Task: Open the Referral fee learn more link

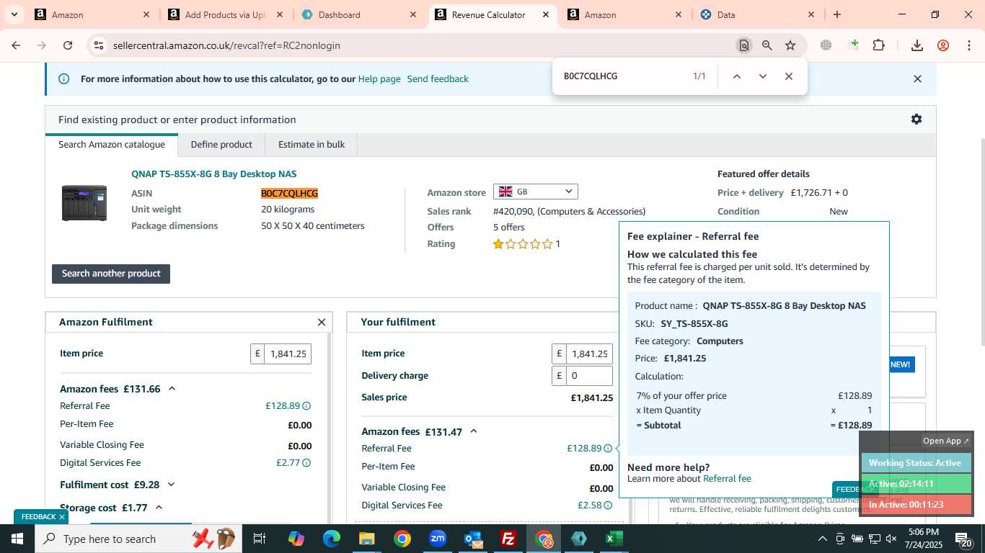Action: coord(727,479)
